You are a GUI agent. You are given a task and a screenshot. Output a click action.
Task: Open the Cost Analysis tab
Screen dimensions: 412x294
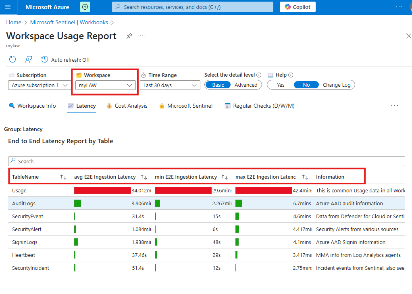click(127, 106)
